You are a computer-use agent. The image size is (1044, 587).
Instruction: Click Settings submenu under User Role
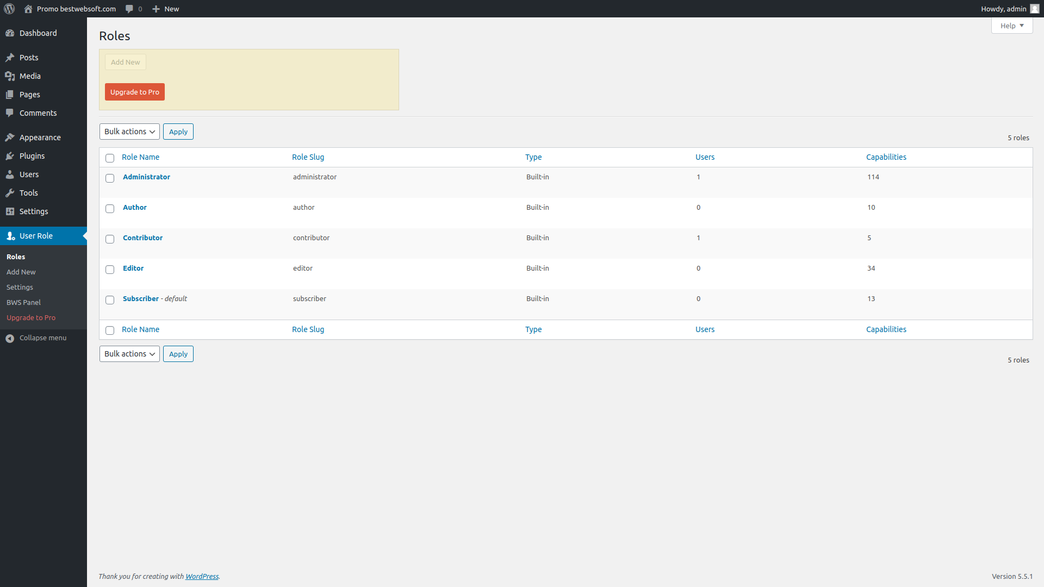pyautogui.click(x=20, y=286)
